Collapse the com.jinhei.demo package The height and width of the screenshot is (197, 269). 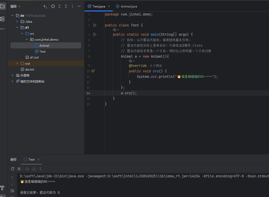tap(27, 40)
